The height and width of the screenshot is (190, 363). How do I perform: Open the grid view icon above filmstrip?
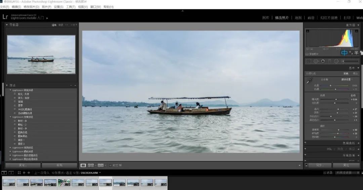tap(19, 173)
